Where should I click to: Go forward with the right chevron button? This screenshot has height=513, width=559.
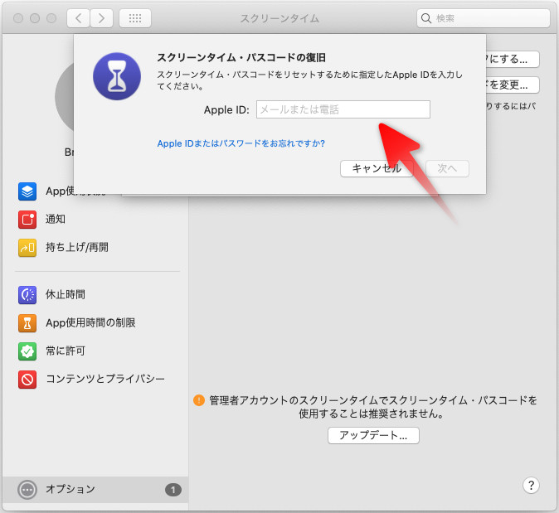102,18
